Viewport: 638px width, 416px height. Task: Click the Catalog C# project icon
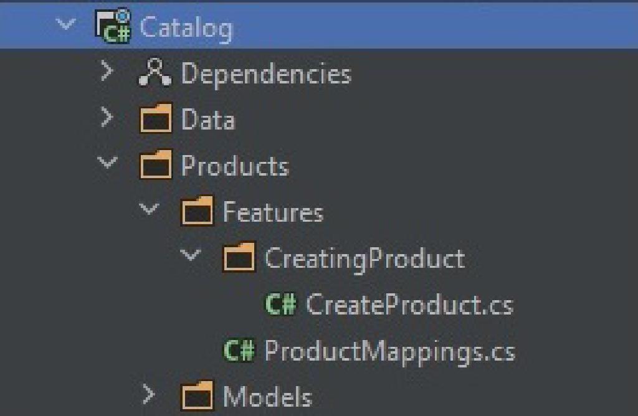113,27
